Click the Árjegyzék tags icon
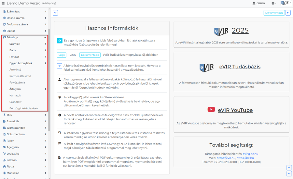The height and width of the screenshot is (179, 293). [x=4, y=147]
